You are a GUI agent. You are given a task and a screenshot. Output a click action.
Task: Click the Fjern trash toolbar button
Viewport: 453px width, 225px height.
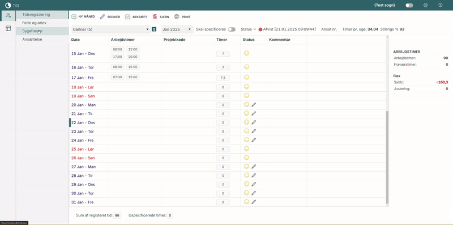[161, 17]
